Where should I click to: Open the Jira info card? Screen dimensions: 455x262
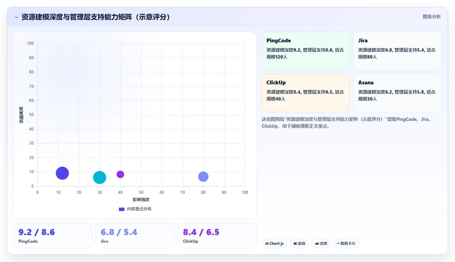397,51
